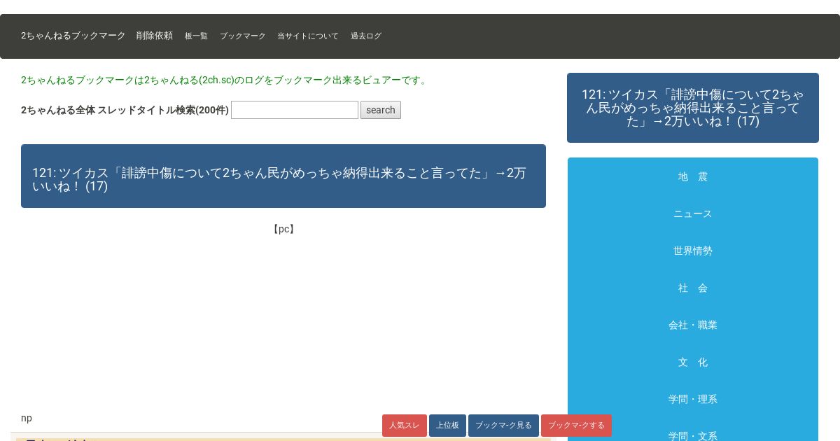
Task: Go to 削除依頼 in the navbar
Action: point(155,36)
